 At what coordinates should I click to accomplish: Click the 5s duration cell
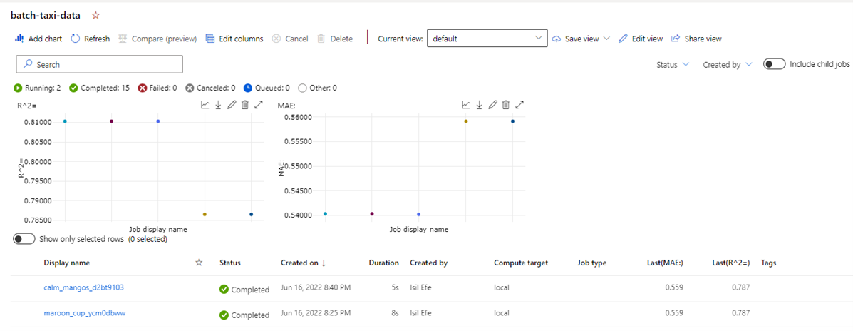point(395,288)
